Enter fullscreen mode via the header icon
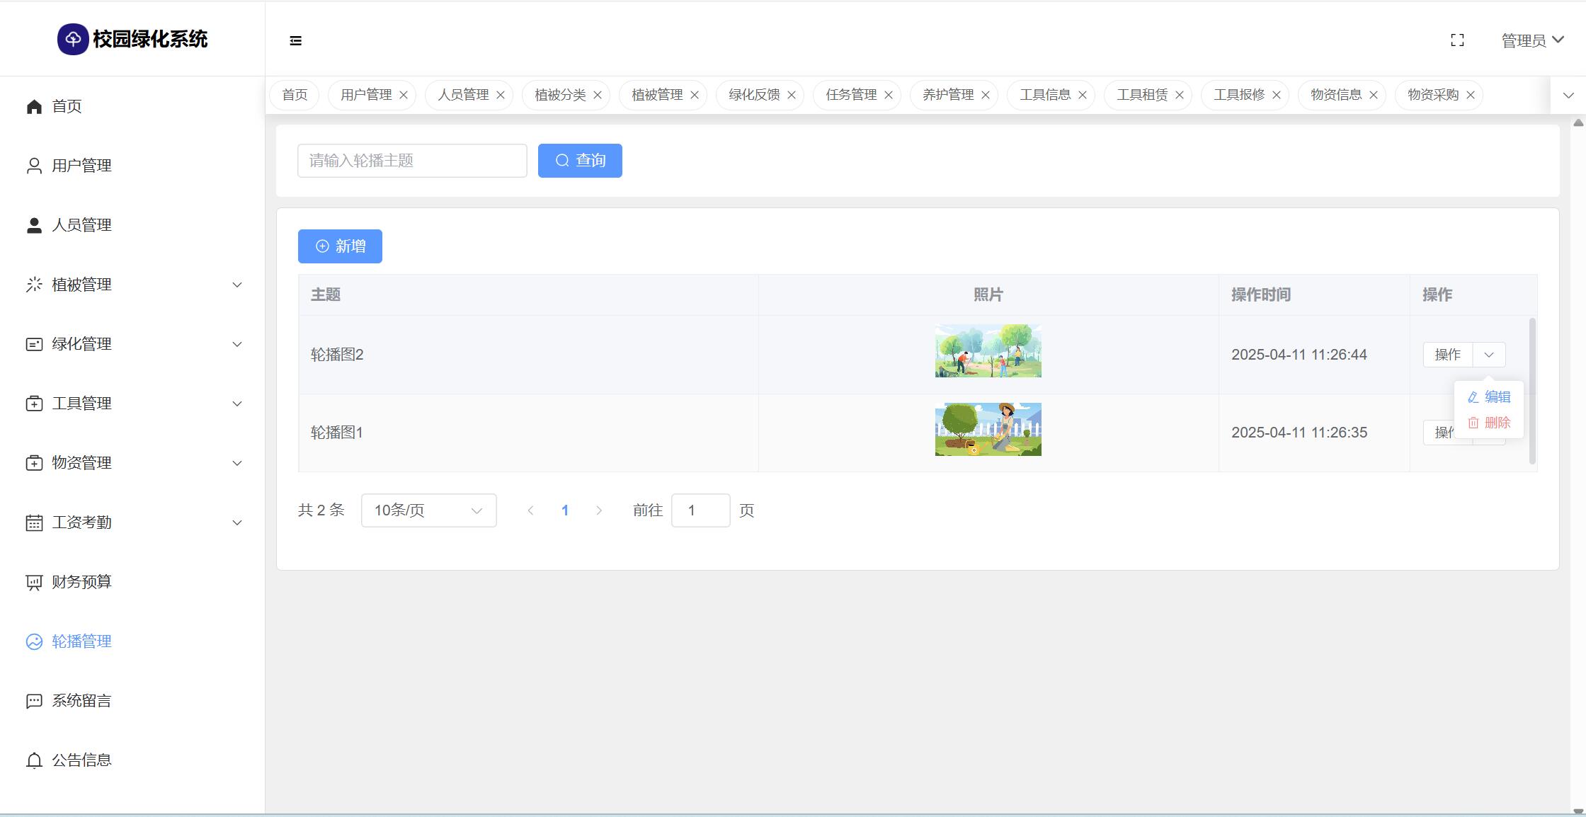This screenshot has width=1586, height=817. (x=1457, y=40)
